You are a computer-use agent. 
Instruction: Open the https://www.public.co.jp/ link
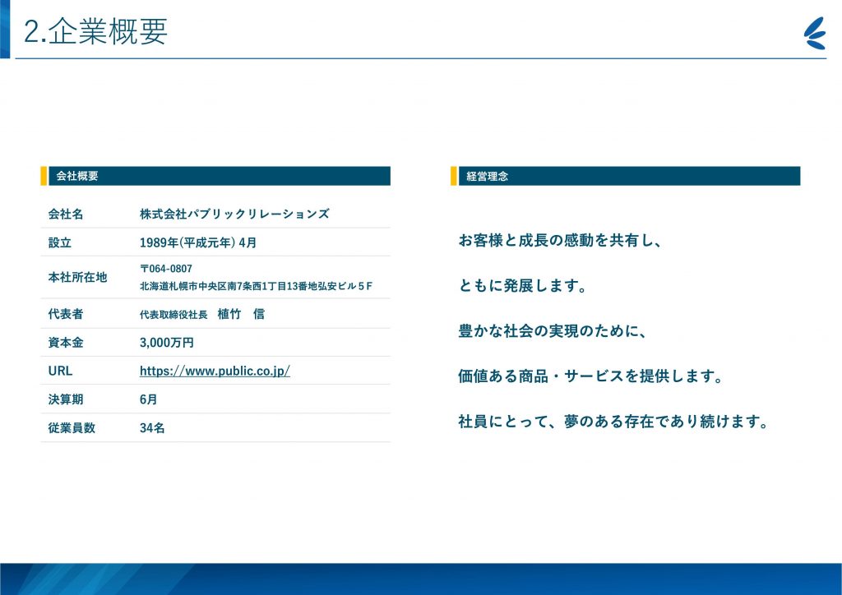[215, 371]
